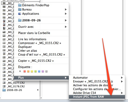Remove label with the X icon
Viewport: 128px width, 102px height.
(20, 71)
